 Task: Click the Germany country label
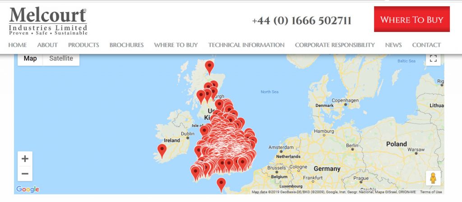click(x=327, y=169)
